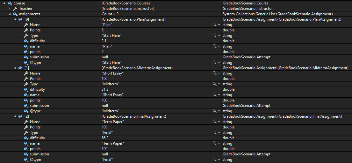352x163 pixels.
Task: Select the assignments row label
Action: coord(30,14)
